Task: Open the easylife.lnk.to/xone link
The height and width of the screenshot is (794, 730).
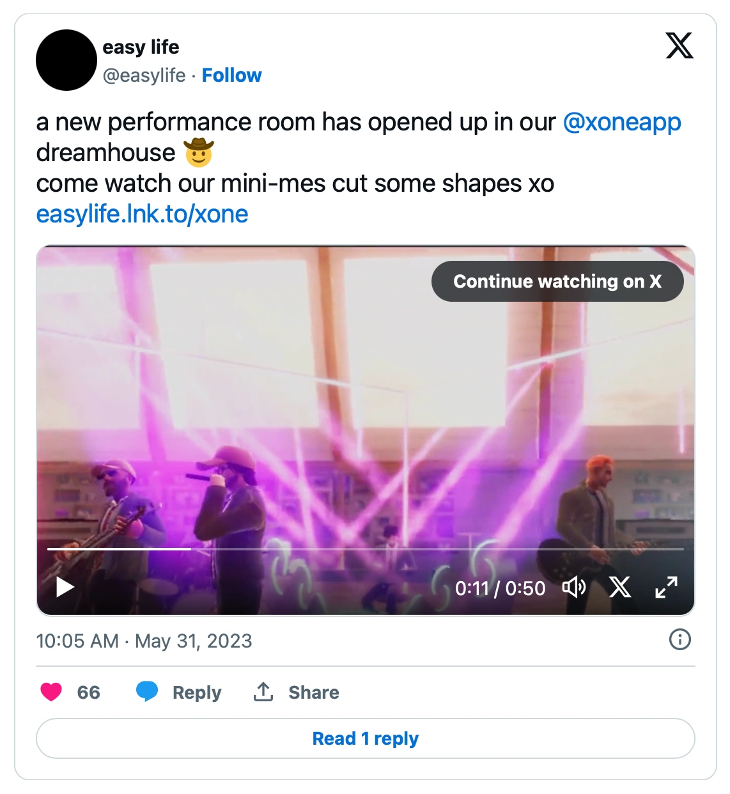Action: (142, 214)
